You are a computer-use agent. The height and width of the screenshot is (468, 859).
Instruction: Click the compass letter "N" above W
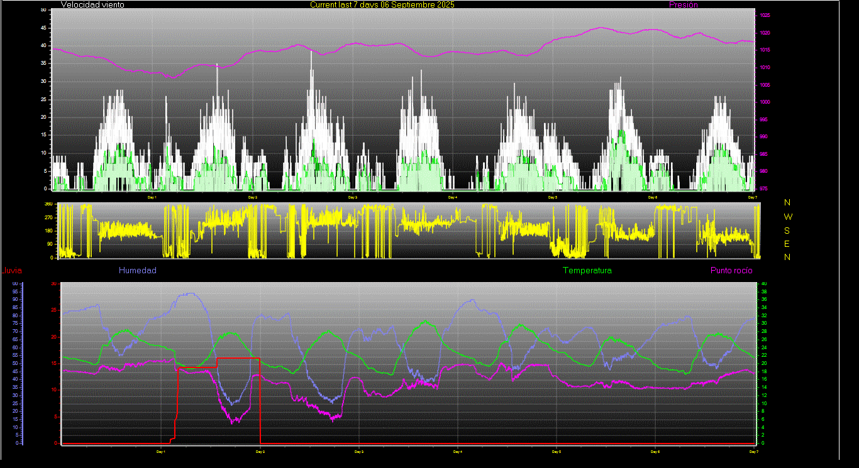(787, 202)
